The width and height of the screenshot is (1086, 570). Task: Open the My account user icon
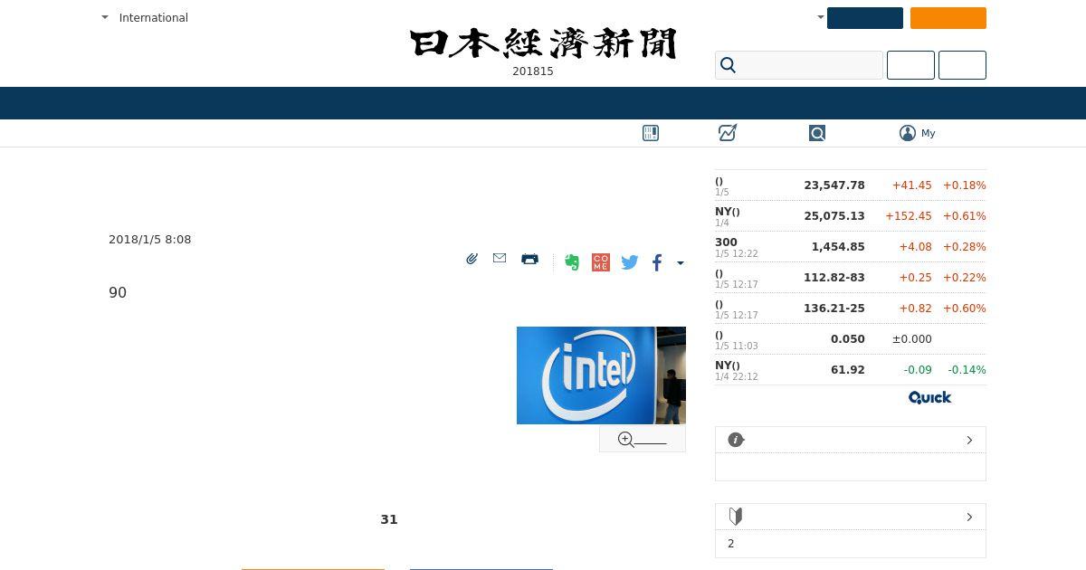point(908,133)
